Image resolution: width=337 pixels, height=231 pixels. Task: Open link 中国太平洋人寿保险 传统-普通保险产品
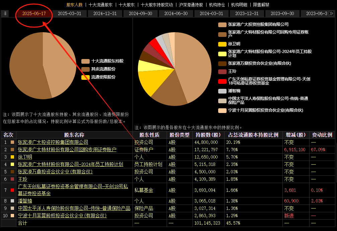[x=74, y=209]
